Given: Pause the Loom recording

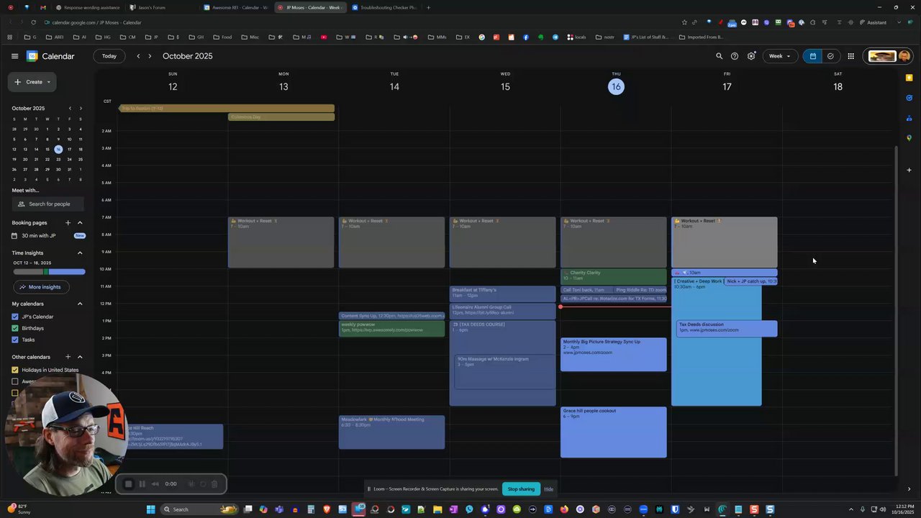Looking at the screenshot, I should 142,484.
